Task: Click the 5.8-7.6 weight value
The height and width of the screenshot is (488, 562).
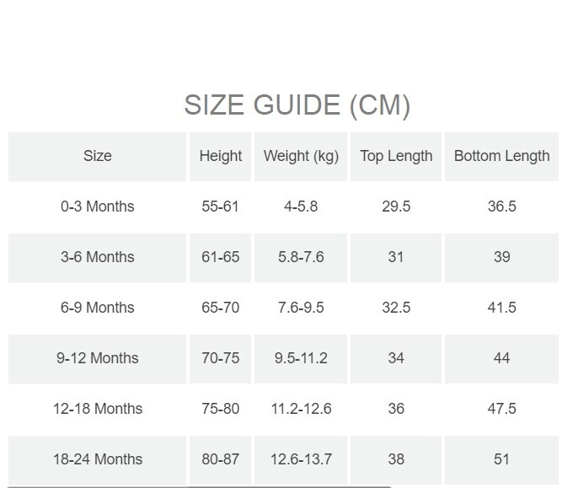Action: coord(301,257)
